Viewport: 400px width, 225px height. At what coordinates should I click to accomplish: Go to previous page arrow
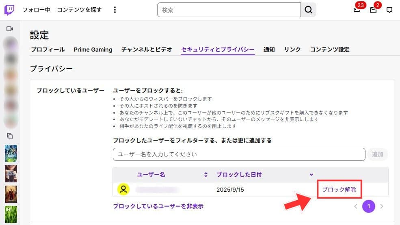point(356,206)
